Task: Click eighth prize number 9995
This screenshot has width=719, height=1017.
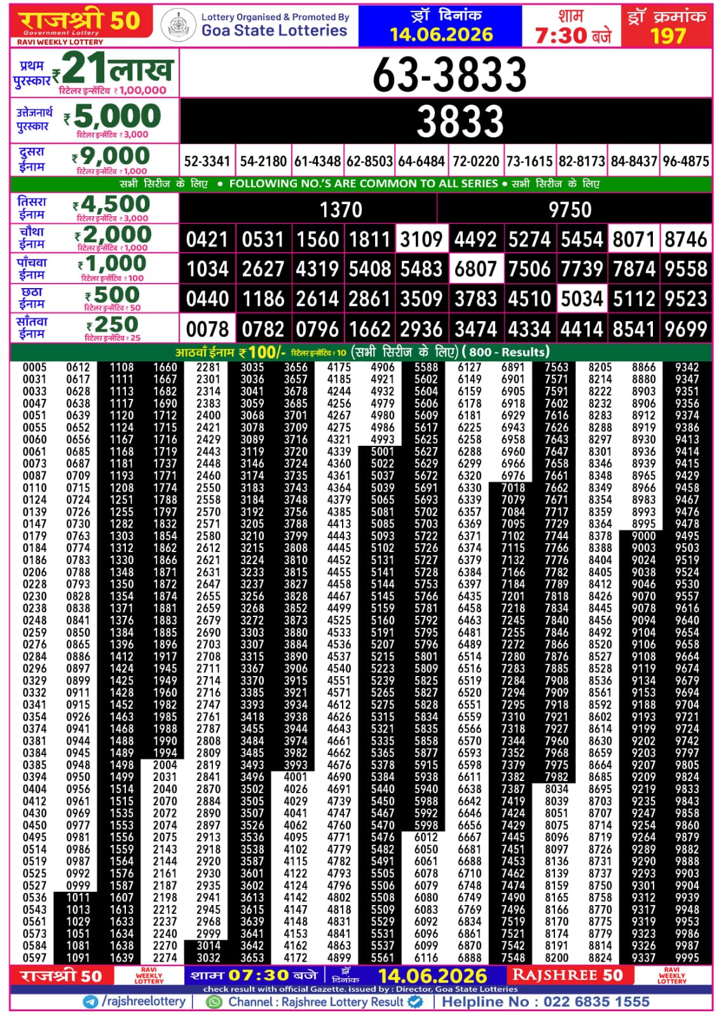Action: (687, 958)
